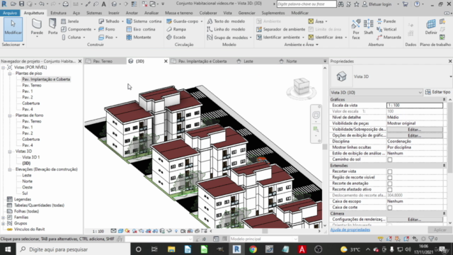Click the Componente tool
This screenshot has width=453, height=255.
76,29
